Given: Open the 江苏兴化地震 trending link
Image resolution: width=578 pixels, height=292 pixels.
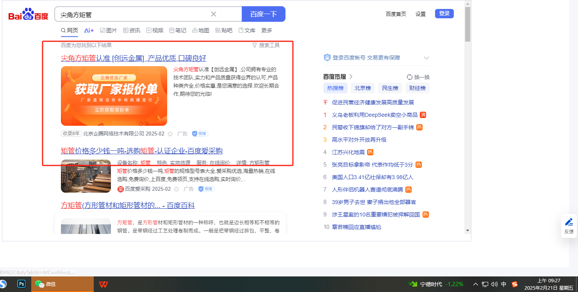Looking at the screenshot, I should pyautogui.click(x=347, y=152).
